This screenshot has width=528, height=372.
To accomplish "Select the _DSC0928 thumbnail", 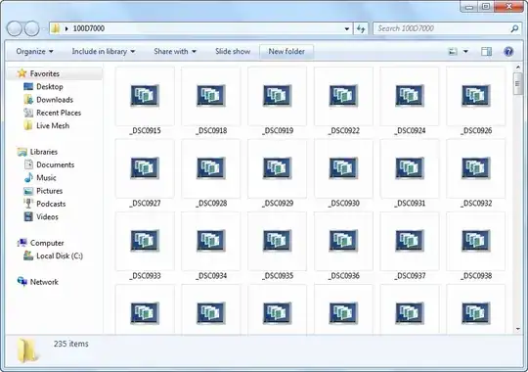I will pyautogui.click(x=211, y=168).
